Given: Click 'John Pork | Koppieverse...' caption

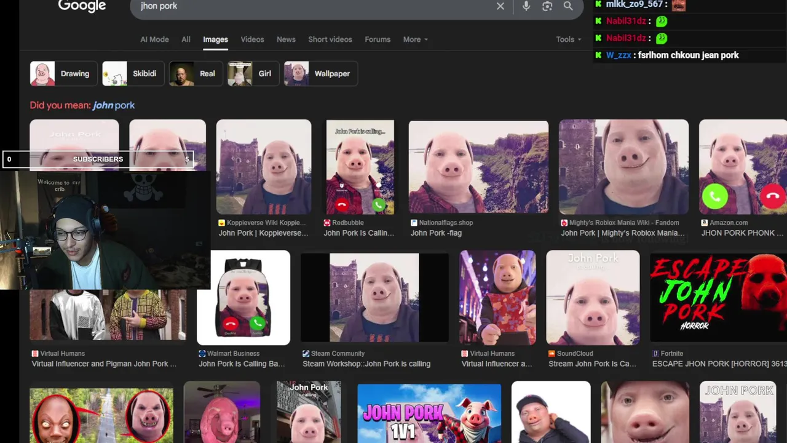Looking at the screenshot, I should pyautogui.click(x=263, y=233).
